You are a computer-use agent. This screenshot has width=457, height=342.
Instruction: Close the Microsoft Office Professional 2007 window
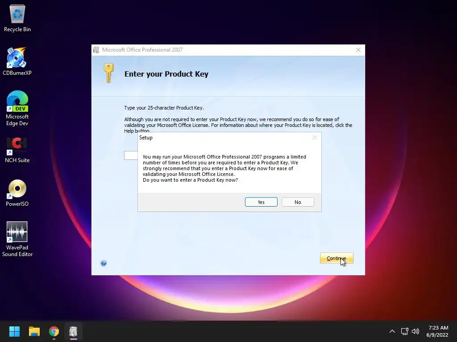pos(358,50)
